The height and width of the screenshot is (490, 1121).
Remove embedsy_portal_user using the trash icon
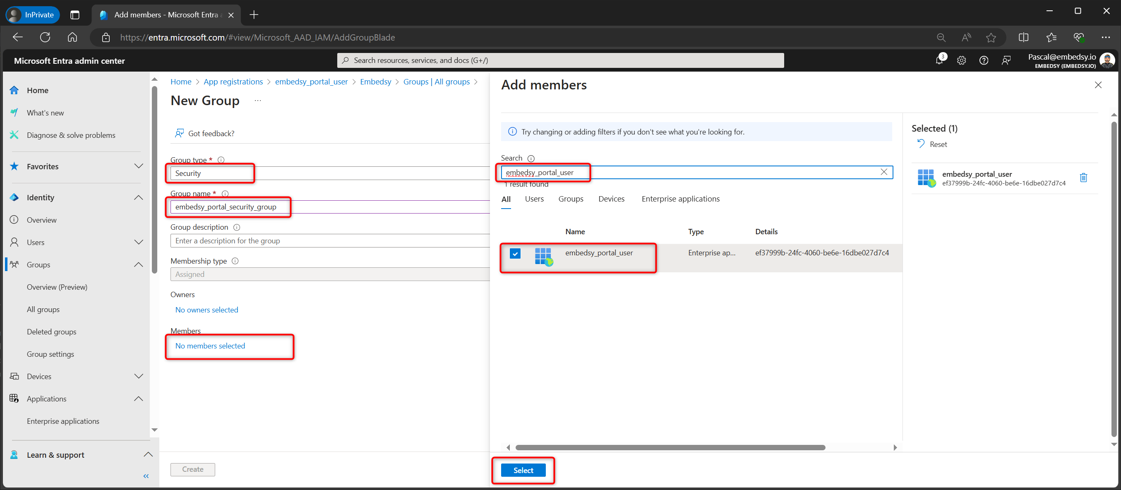click(x=1084, y=178)
